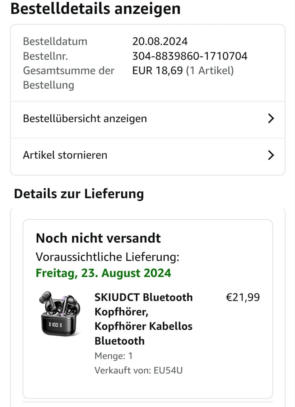Click the order date 20.08.2024
The image size is (295, 407).
pyautogui.click(x=160, y=41)
